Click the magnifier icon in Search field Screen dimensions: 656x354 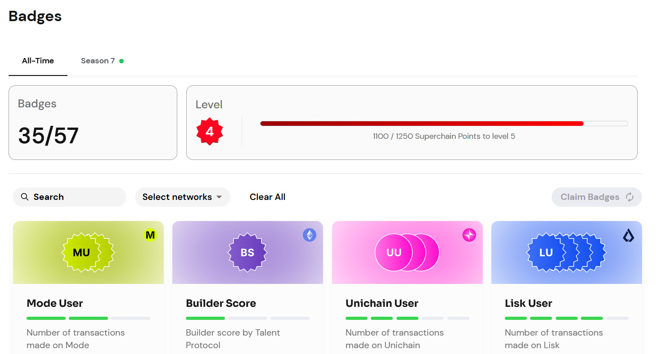[x=25, y=197]
